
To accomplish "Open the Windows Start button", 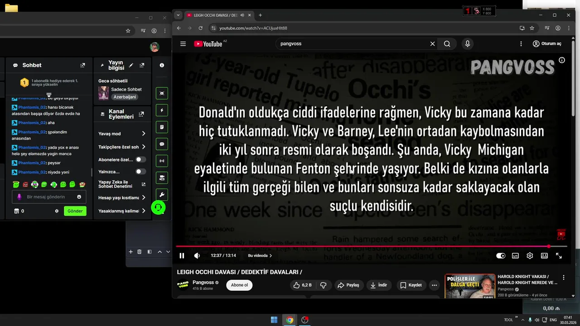I will click(274, 320).
